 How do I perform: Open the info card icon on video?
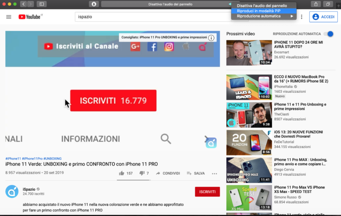pos(211,38)
